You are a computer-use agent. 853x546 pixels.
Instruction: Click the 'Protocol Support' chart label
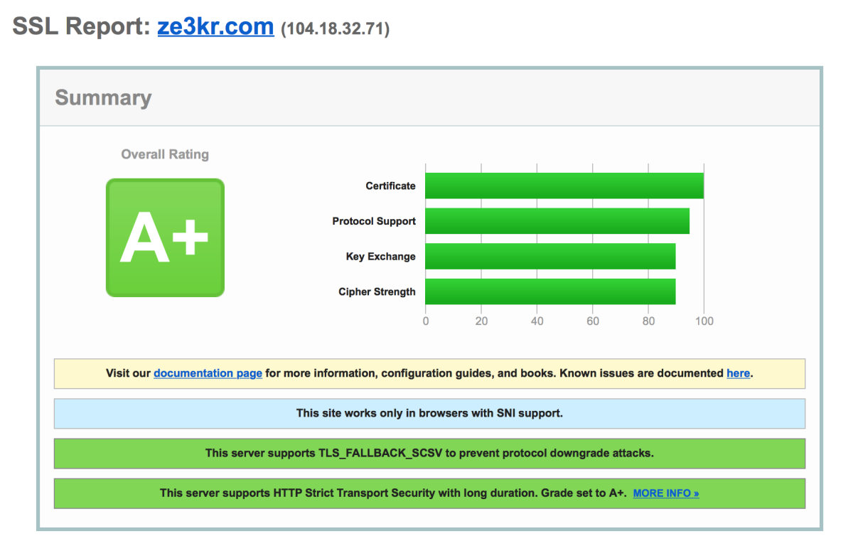(374, 221)
